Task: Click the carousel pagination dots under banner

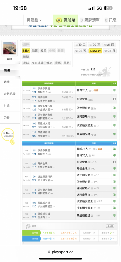Action: tap(60, 31)
